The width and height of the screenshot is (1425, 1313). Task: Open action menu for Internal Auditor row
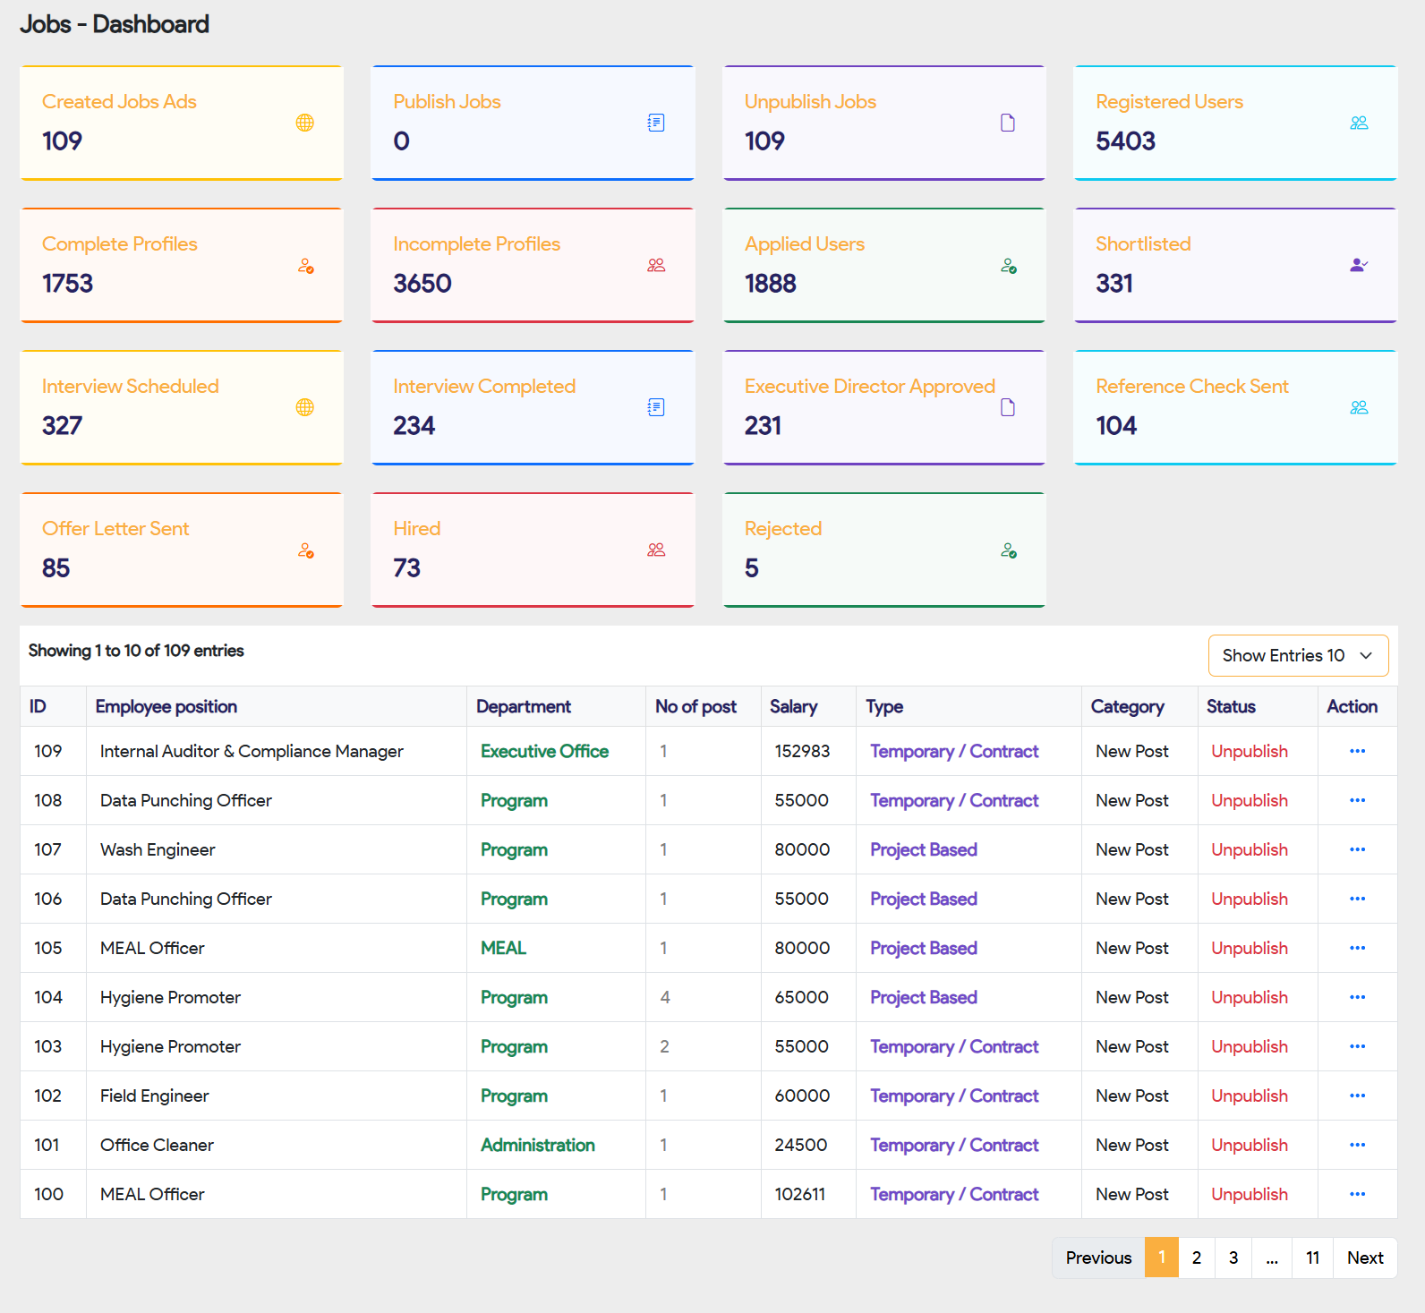1357,751
